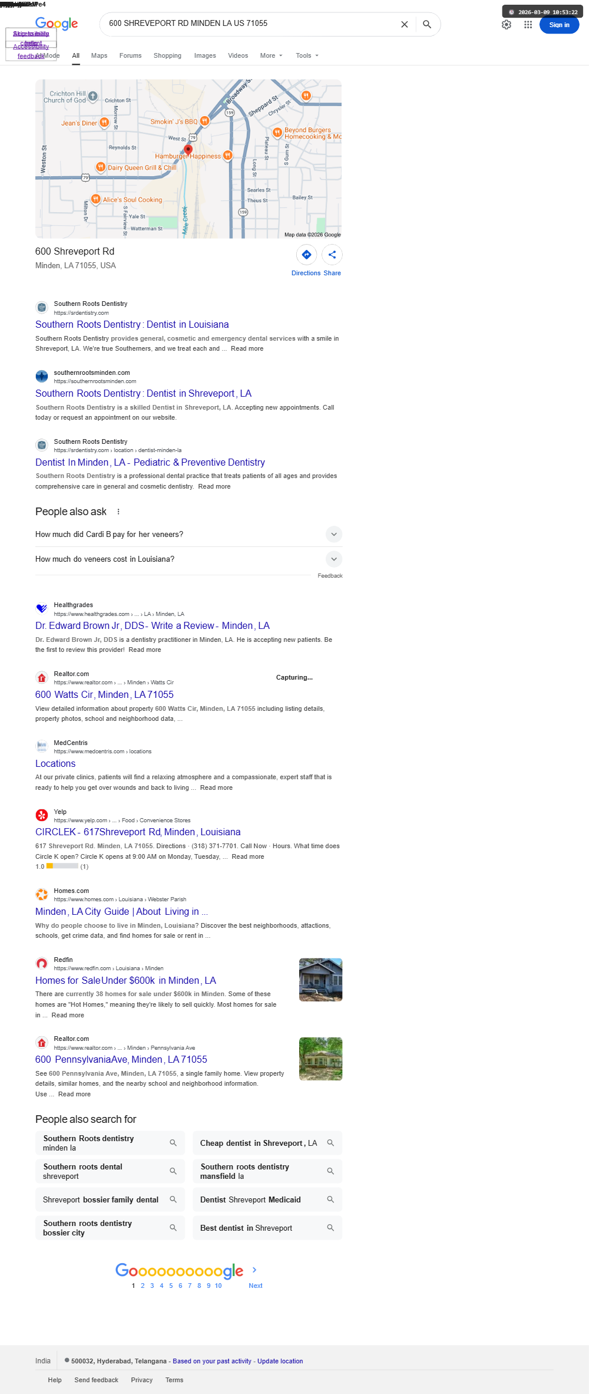Click the Share icon under the map
The image size is (596, 1394).
pos(332,255)
